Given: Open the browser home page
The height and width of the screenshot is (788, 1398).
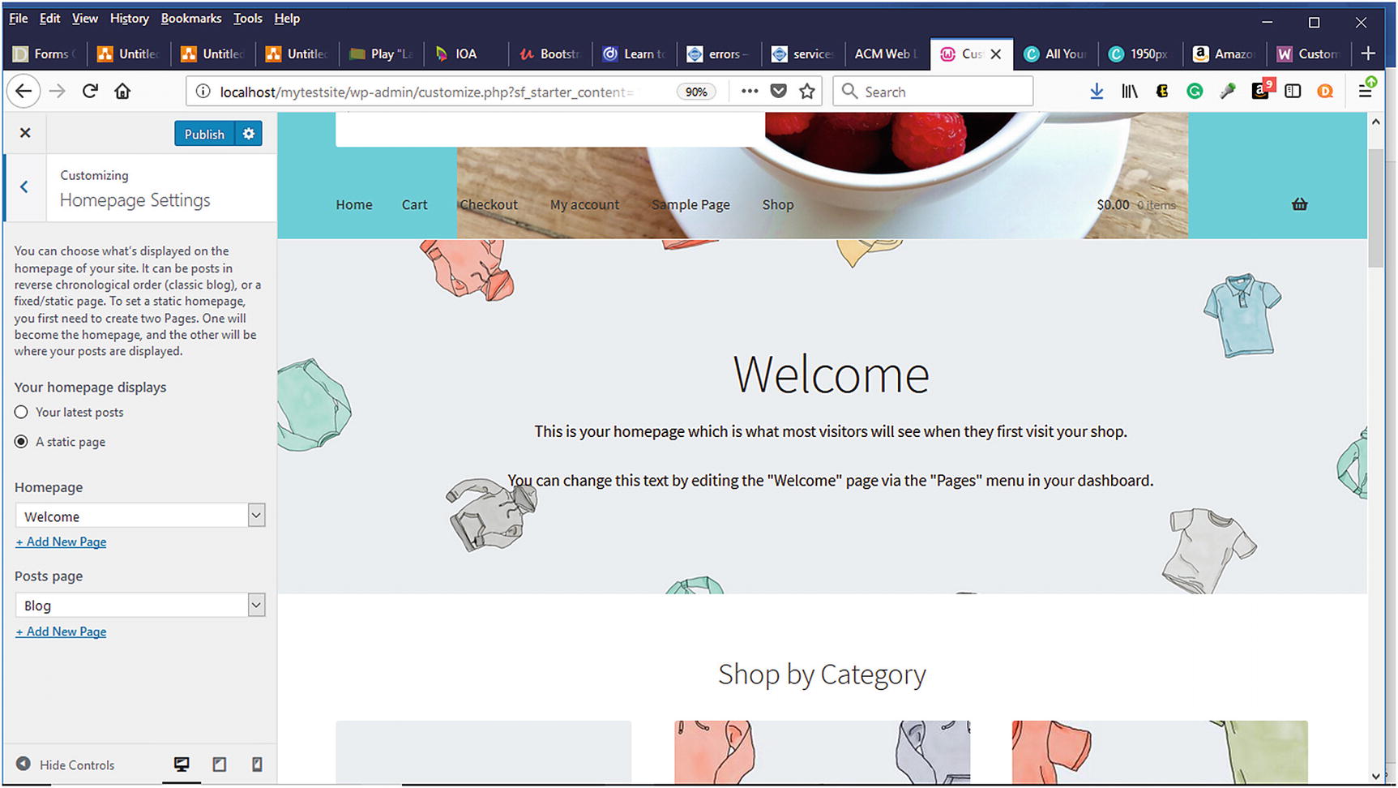Looking at the screenshot, I should click(x=122, y=92).
